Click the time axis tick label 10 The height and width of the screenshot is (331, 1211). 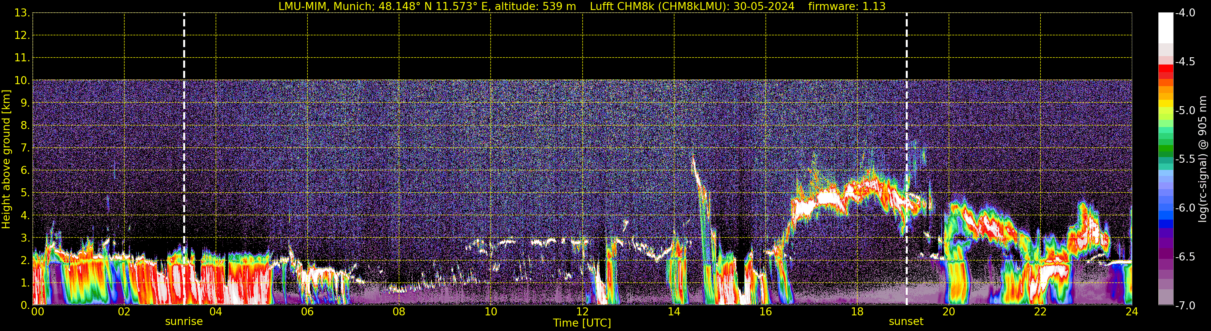click(x=491, y=312)
